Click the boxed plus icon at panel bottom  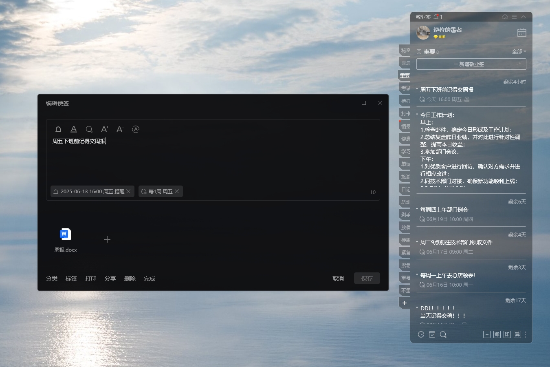point(487,334)
